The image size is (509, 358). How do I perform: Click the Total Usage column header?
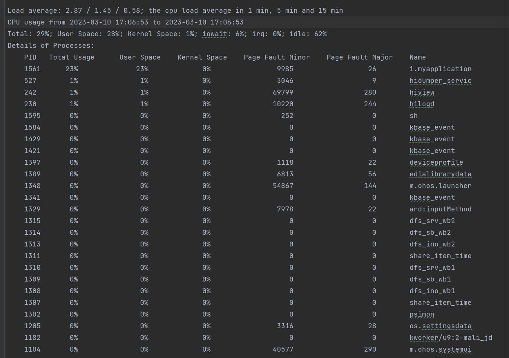point(72,57)
